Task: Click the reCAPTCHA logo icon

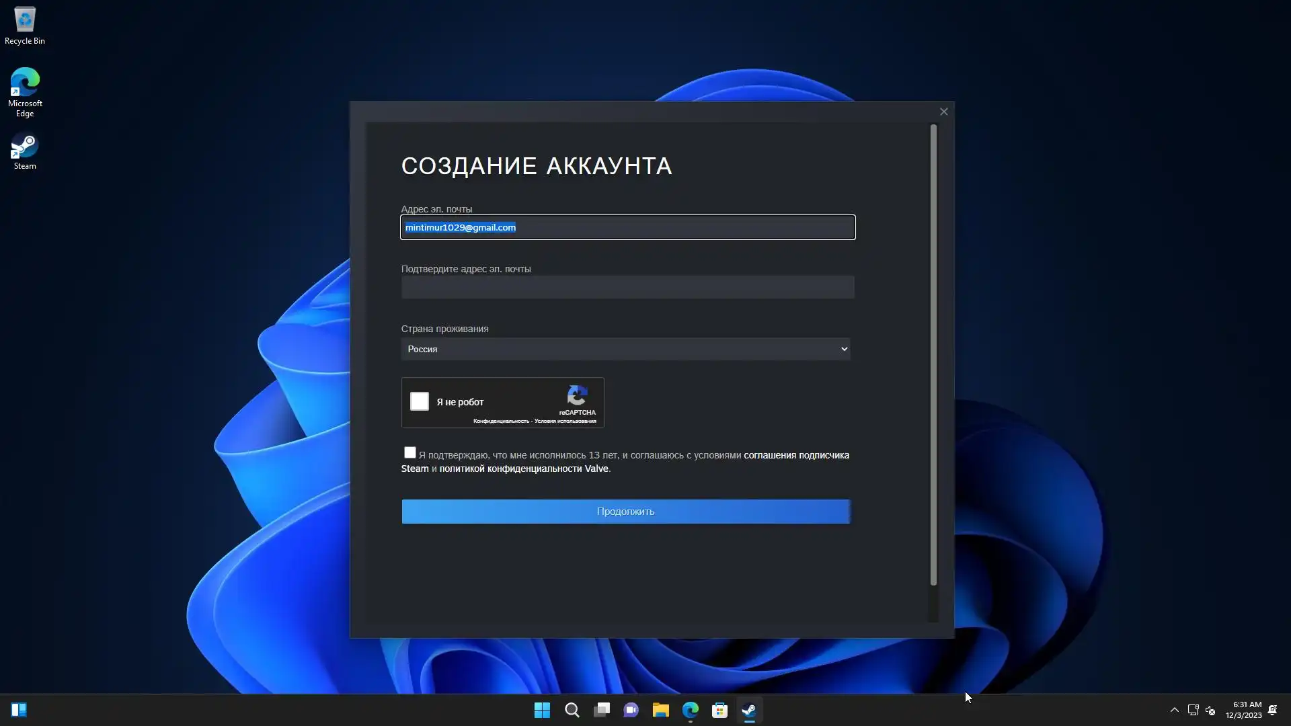Action: 577,396
